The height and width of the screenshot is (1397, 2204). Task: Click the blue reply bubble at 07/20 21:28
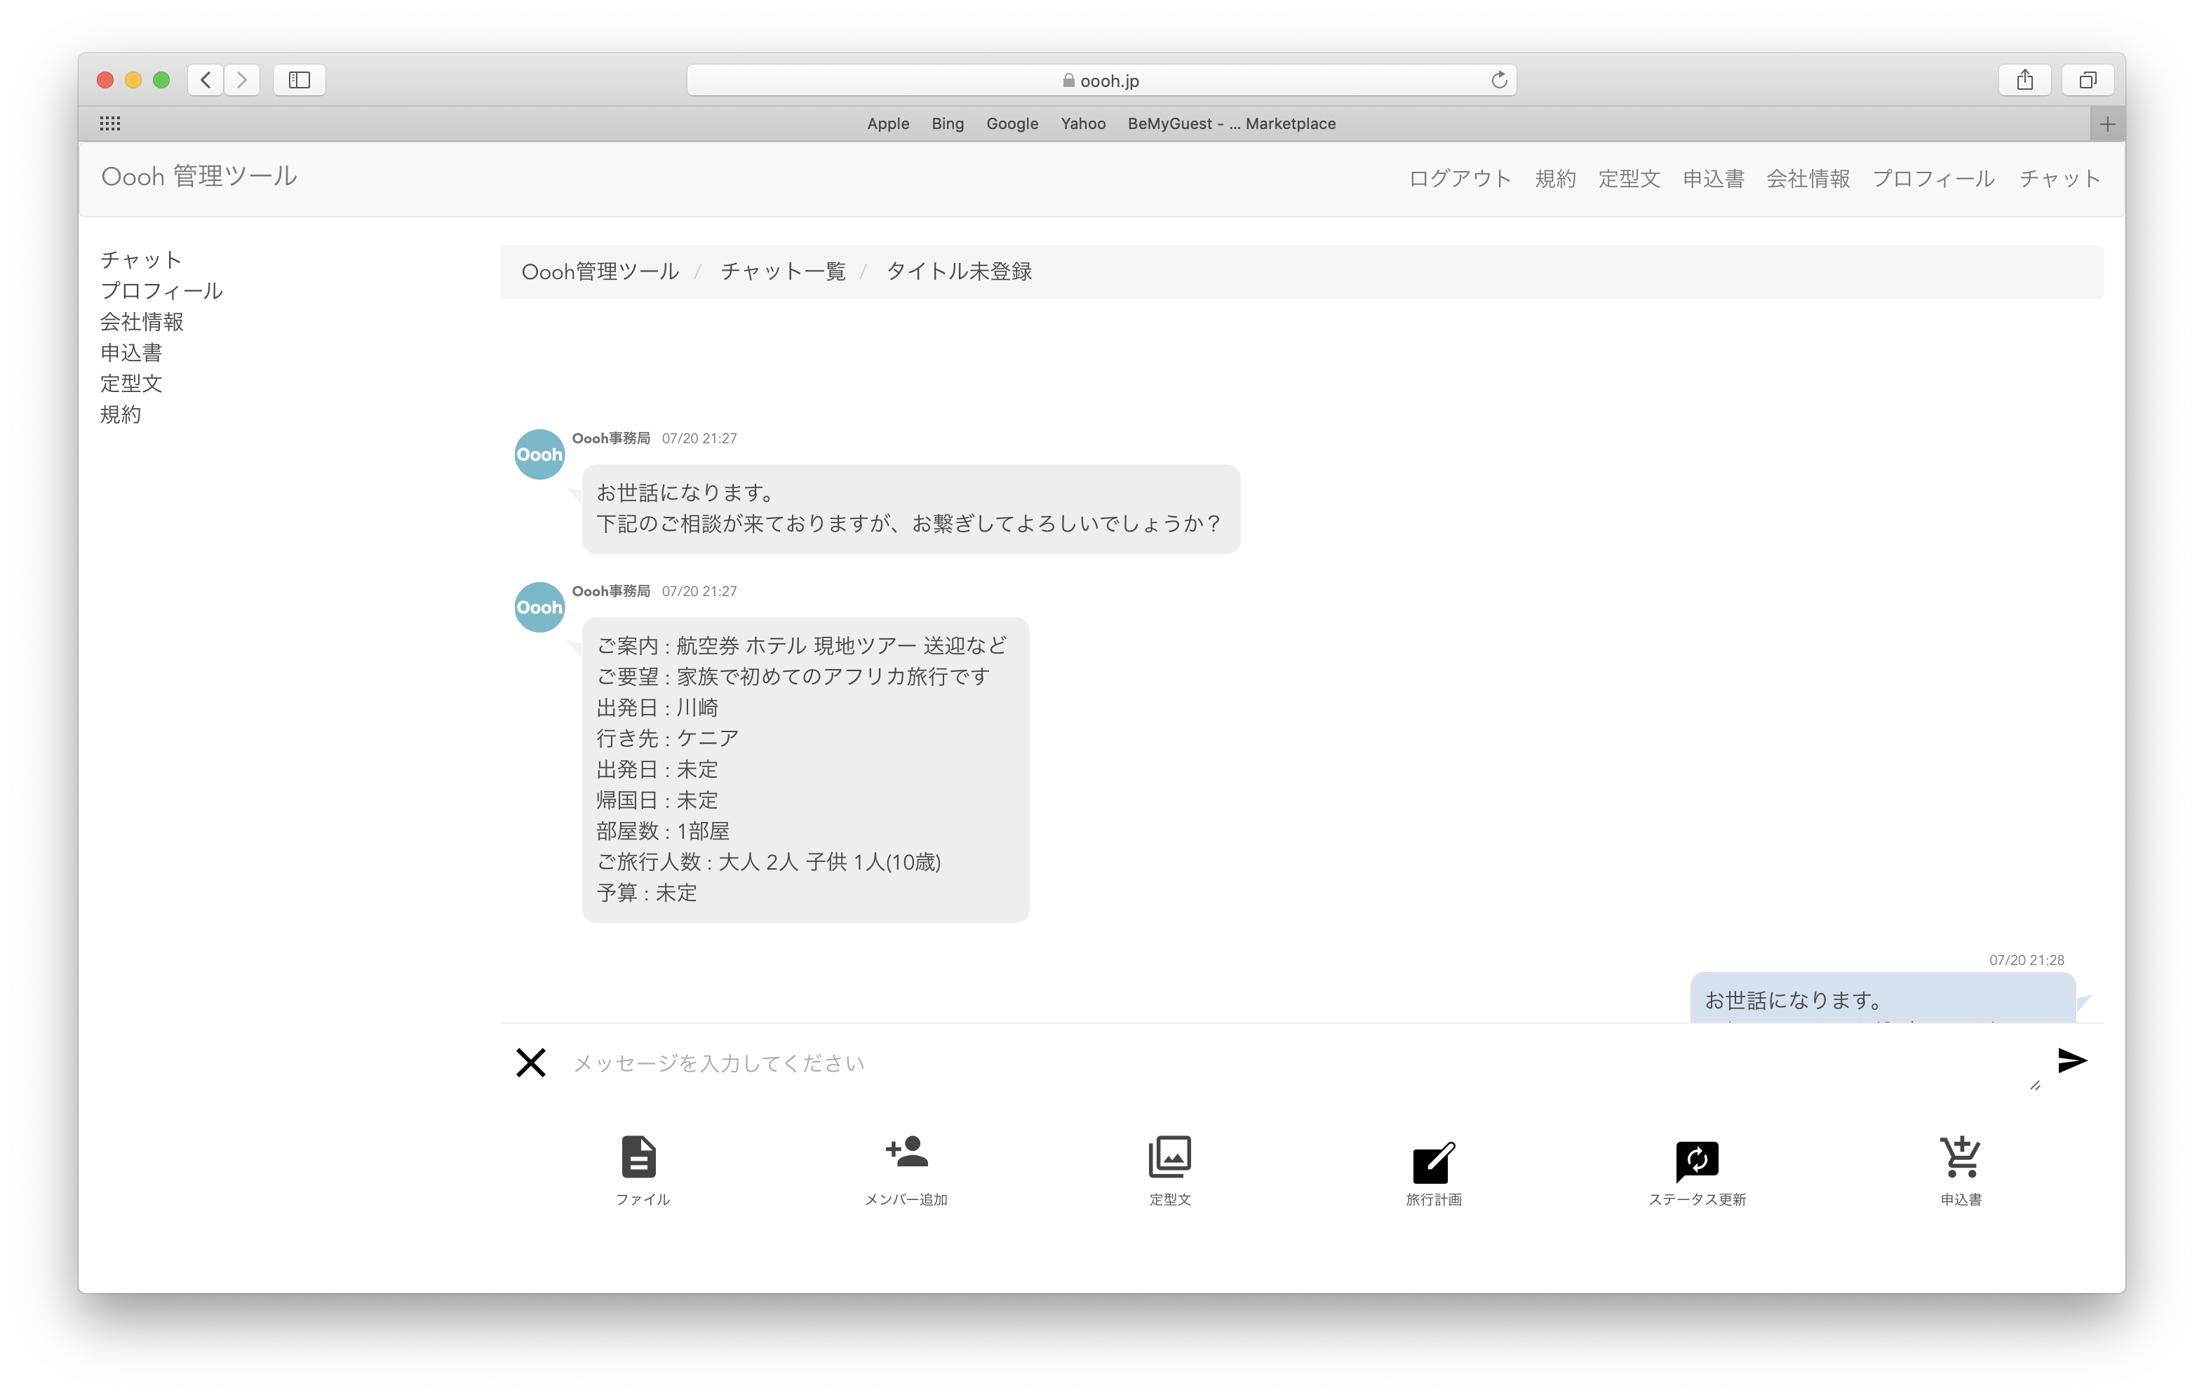[1883, 998]
